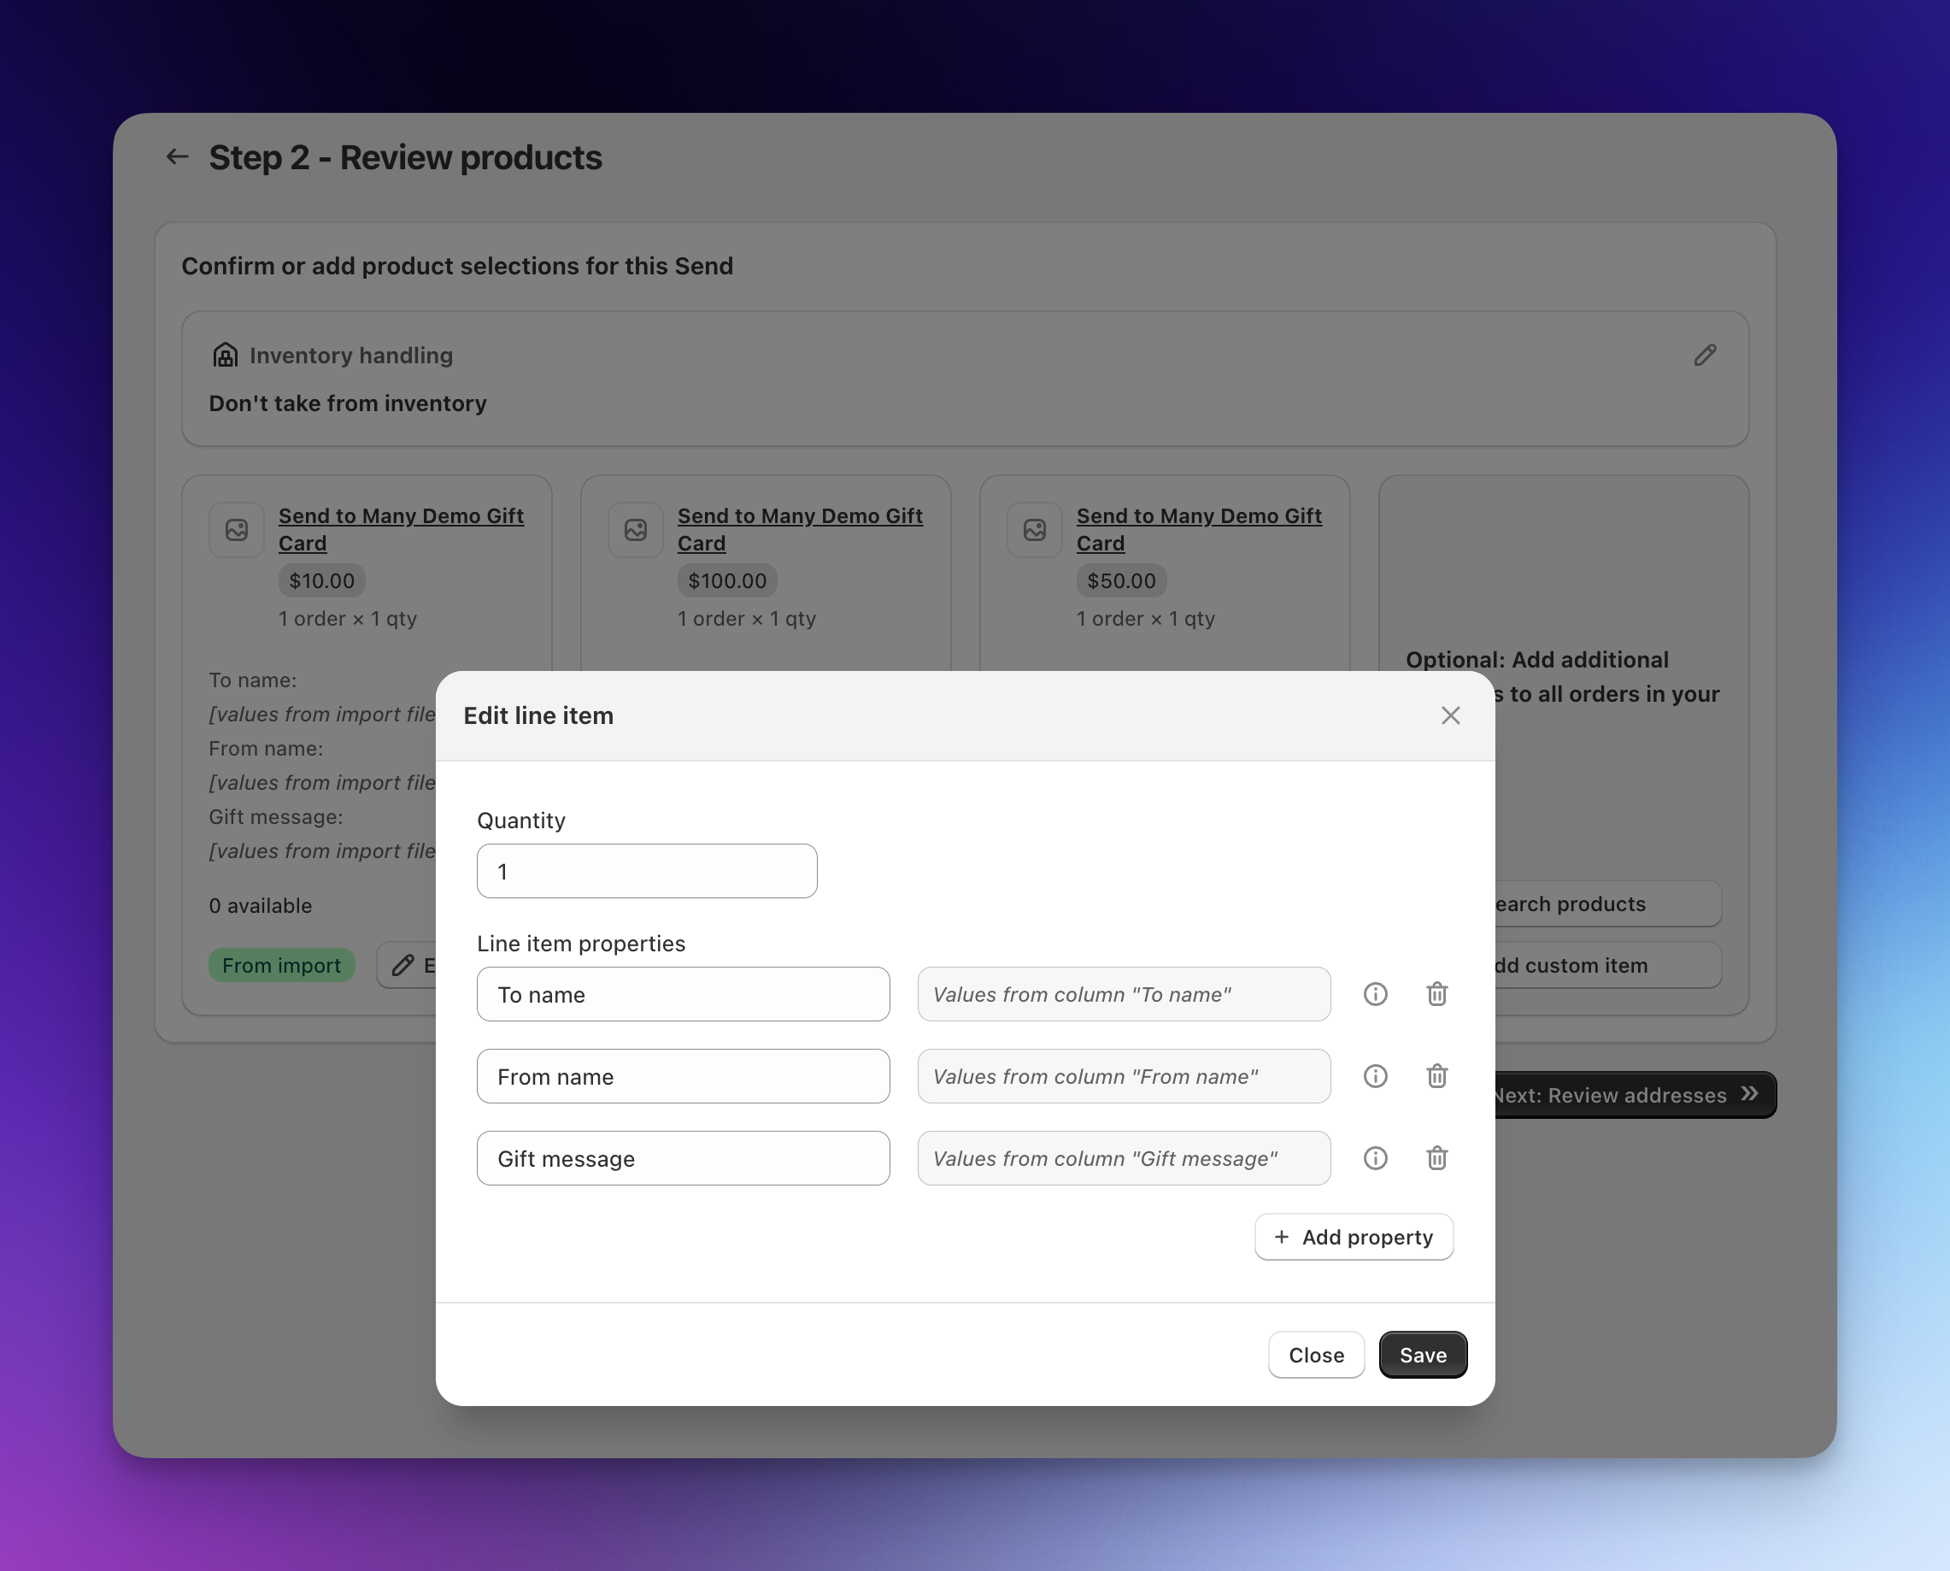Save the line item changes

tap(1423, 1355)
